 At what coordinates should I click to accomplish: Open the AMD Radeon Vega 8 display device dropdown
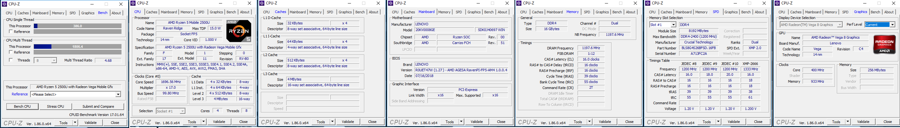839,25
